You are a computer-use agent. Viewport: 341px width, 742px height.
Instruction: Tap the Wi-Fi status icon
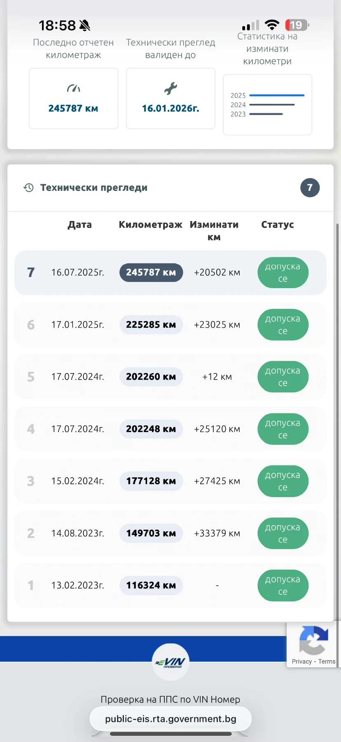tap(272, 25)
